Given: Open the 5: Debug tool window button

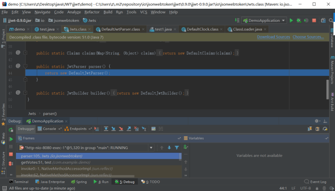Looking at the screenshot, I should 125,182.
